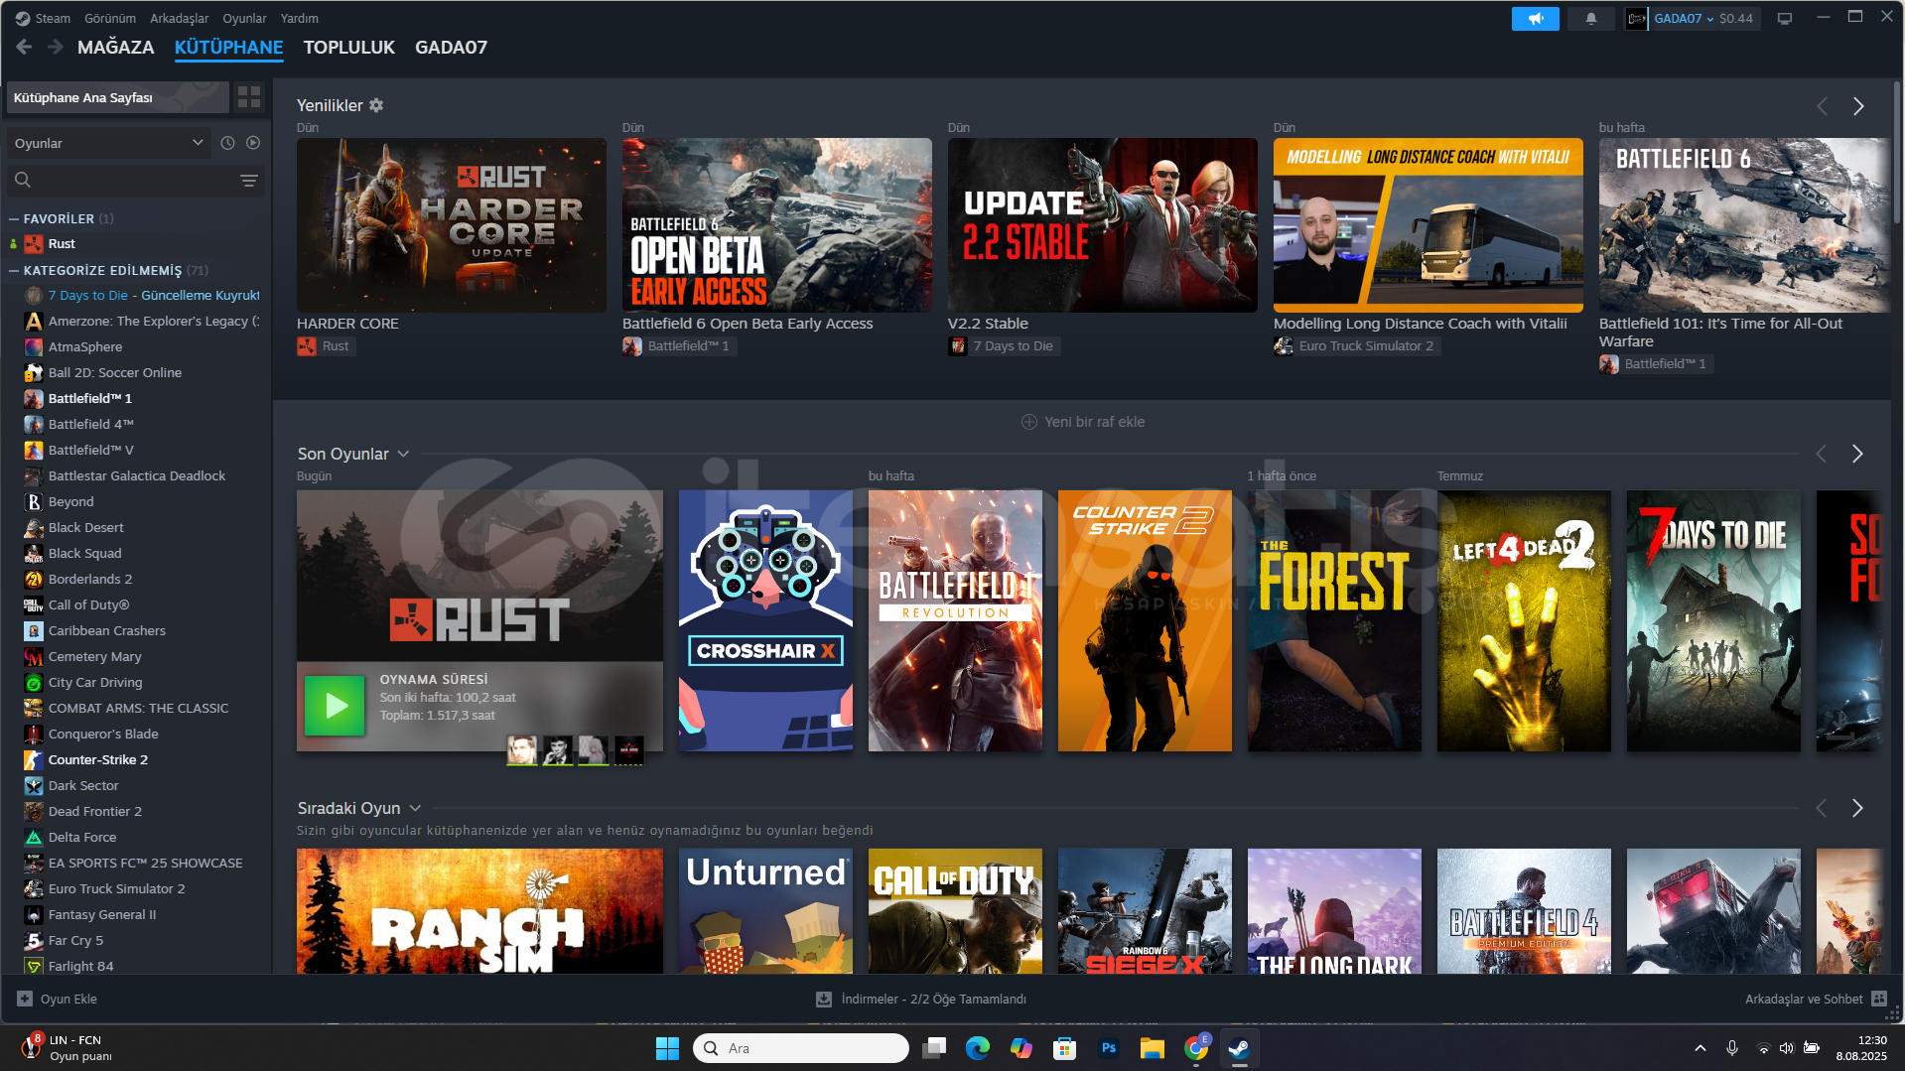Expand the Oyunlar filter dropdown
Screen dimensions: 1905x1071
(108, 143)
